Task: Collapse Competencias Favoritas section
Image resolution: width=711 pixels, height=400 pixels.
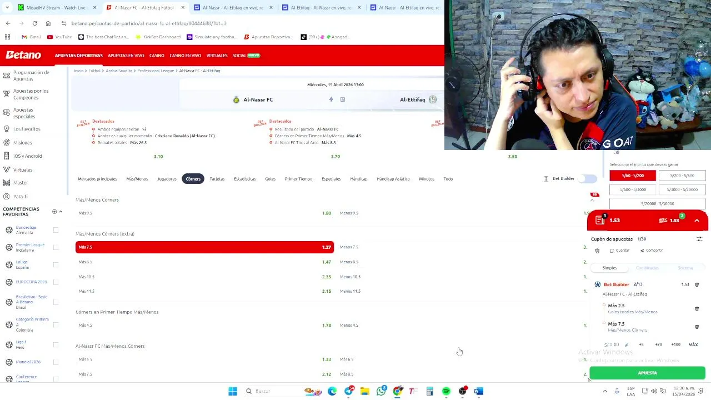Action: 61,212
